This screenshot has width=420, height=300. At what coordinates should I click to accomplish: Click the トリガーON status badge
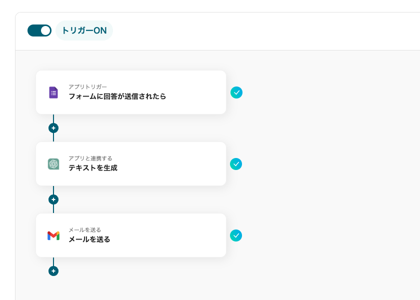tap(84, 30)
